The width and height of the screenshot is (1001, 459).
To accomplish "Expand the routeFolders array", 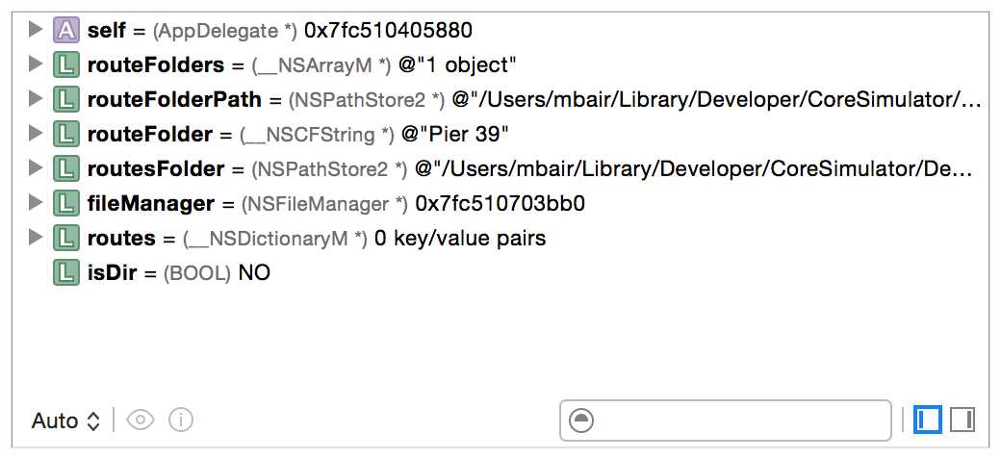I will (35, 64).
